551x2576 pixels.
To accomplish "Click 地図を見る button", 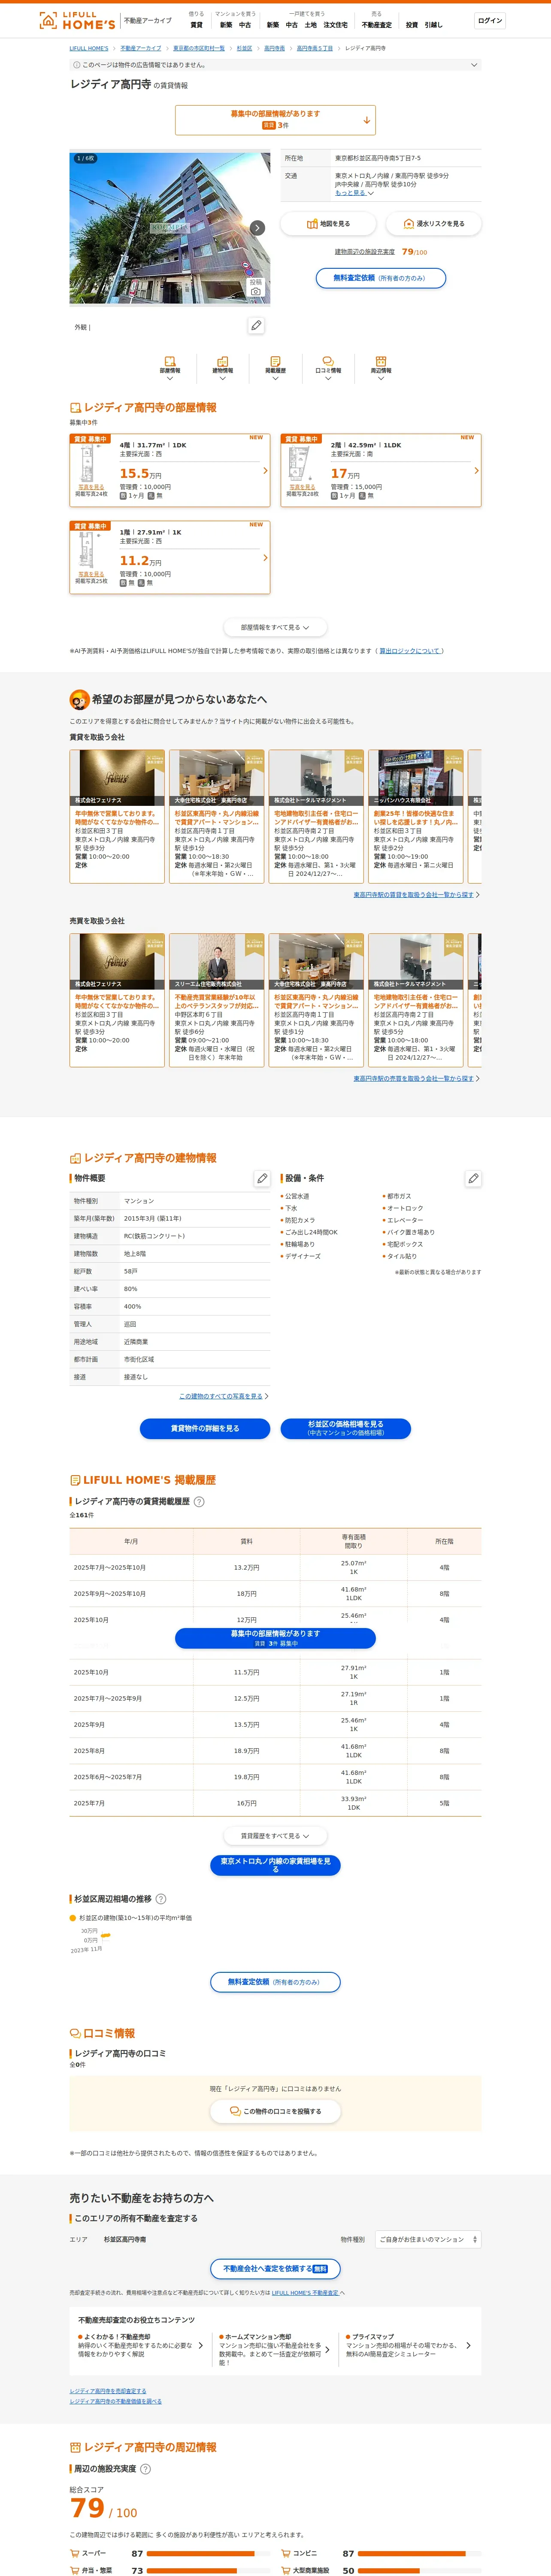I will (328, 224).
